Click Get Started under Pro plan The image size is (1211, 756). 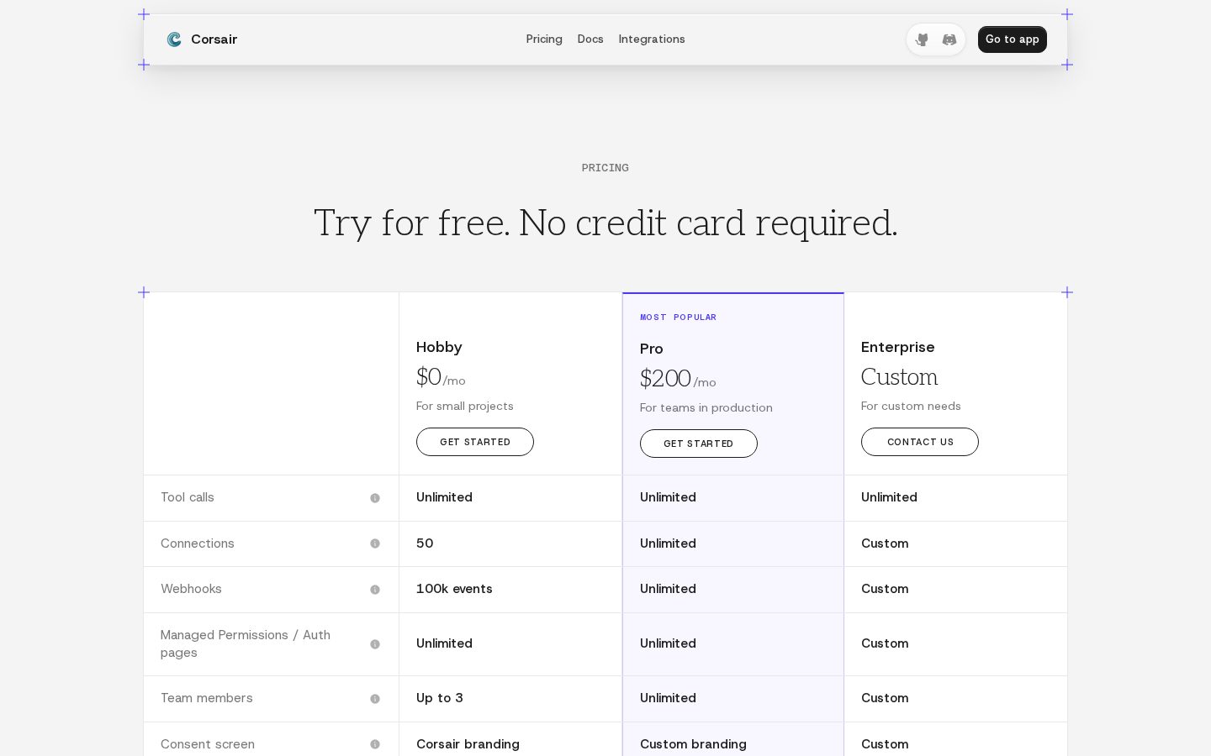[699, 444]
